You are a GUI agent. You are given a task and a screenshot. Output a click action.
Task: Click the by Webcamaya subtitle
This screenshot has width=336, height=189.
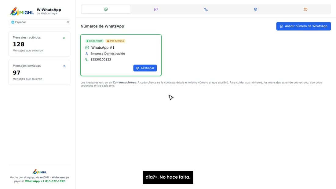[x=47, y=13]
